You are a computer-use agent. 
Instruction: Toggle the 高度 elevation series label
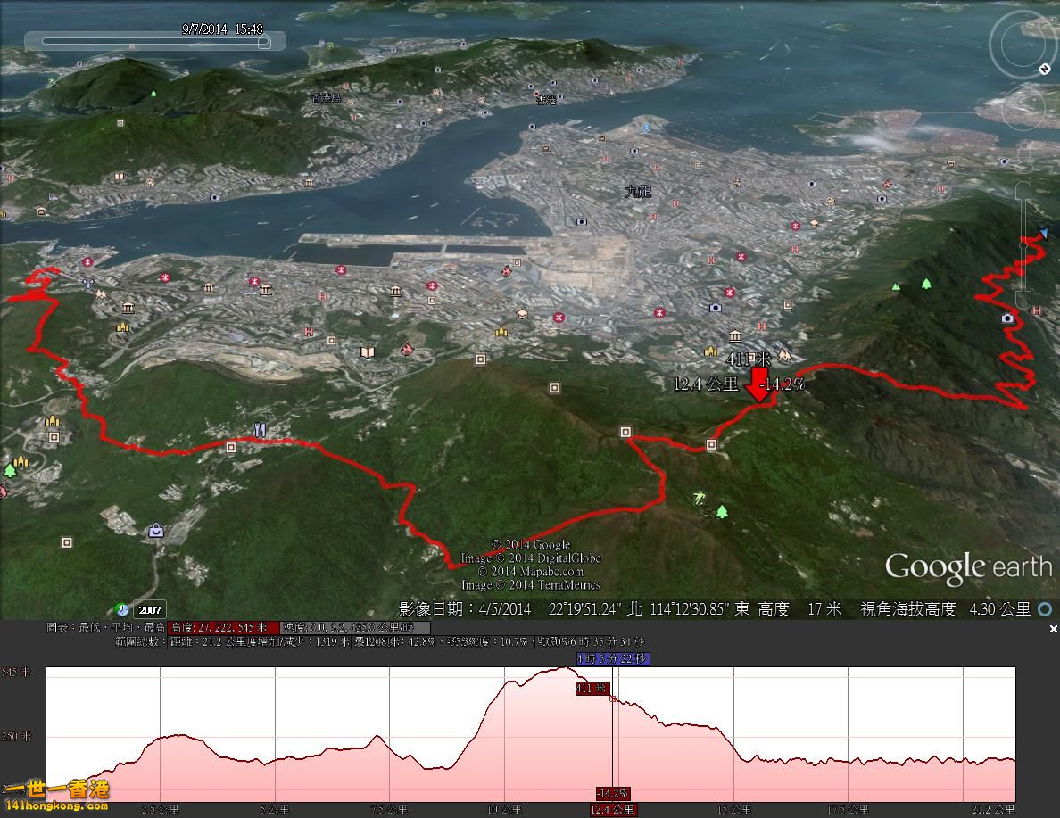(x=223, y=628)
